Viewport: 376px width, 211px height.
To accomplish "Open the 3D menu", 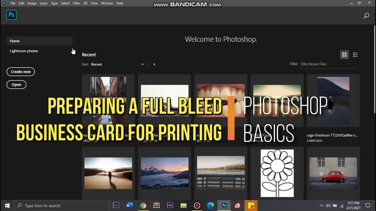I will pos(85,3).
